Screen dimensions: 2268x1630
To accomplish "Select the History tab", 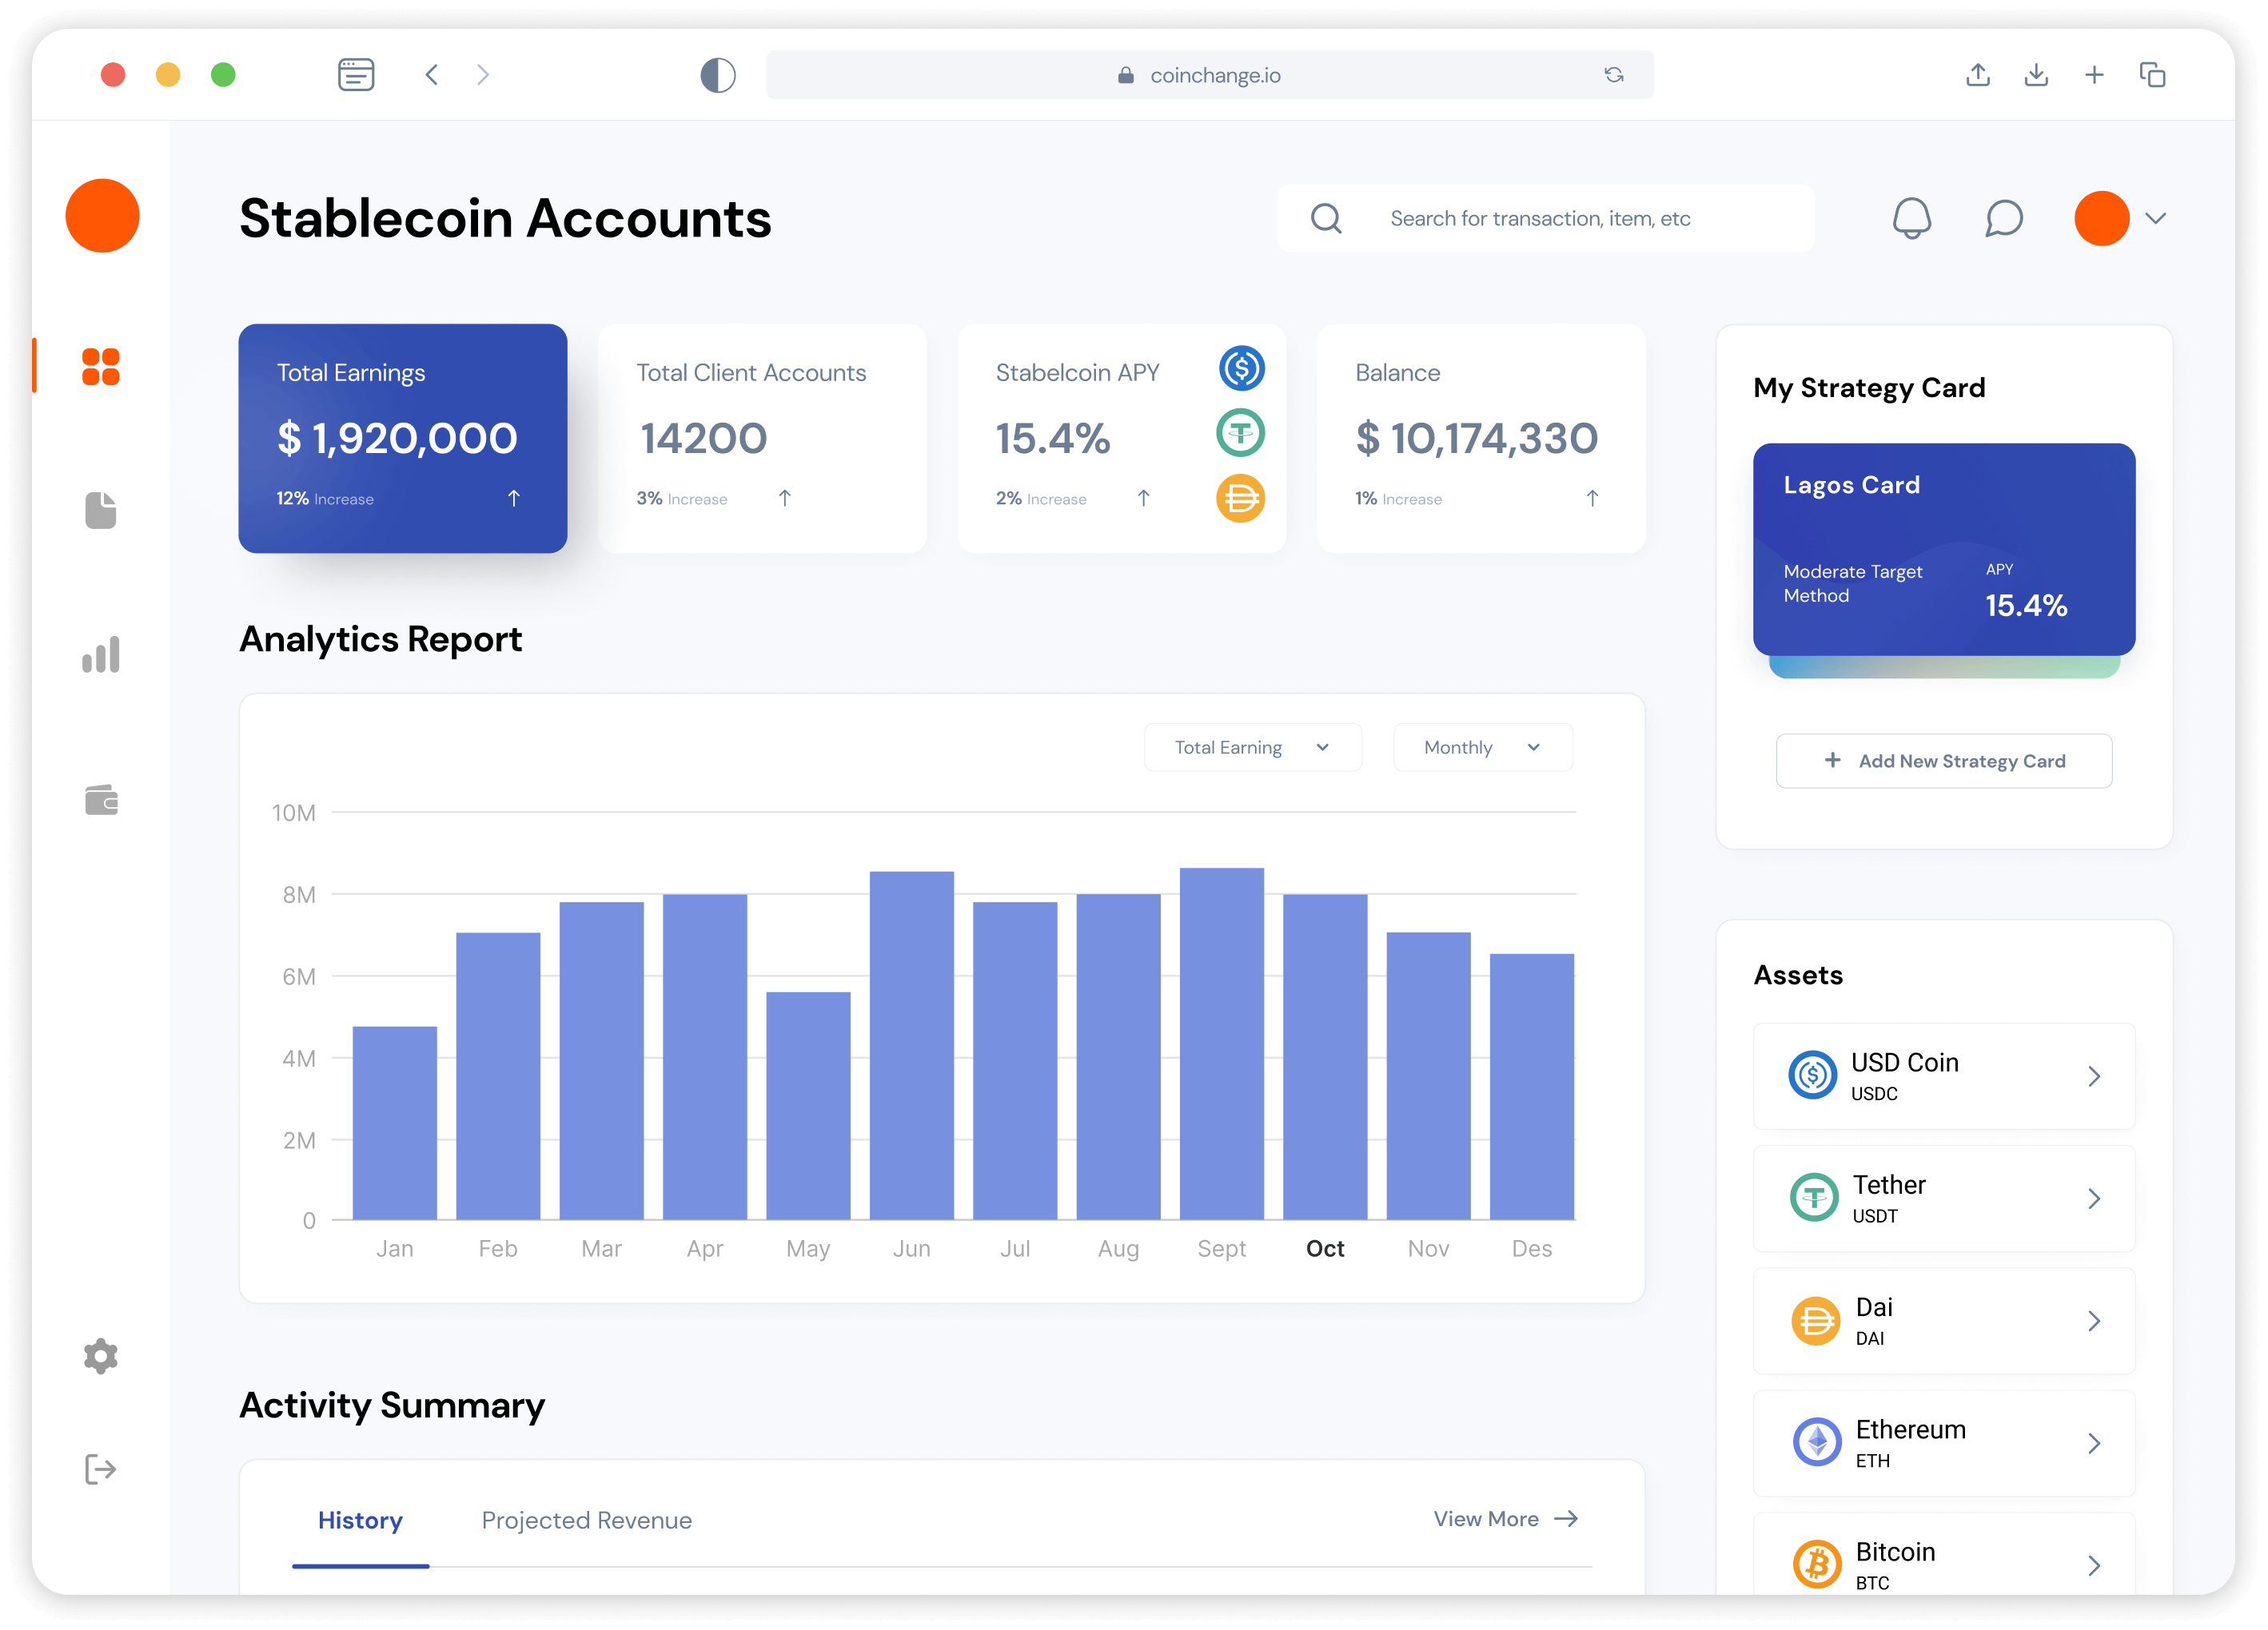I will pos(360,1520).
